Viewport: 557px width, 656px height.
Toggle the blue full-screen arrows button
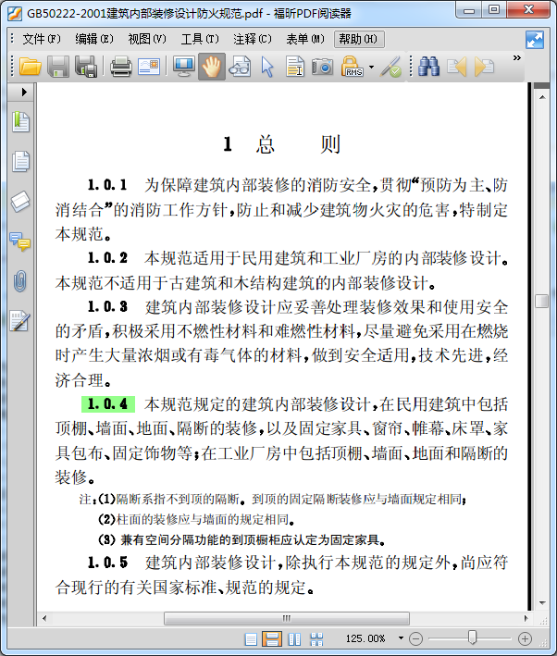[x=535, y=40]
